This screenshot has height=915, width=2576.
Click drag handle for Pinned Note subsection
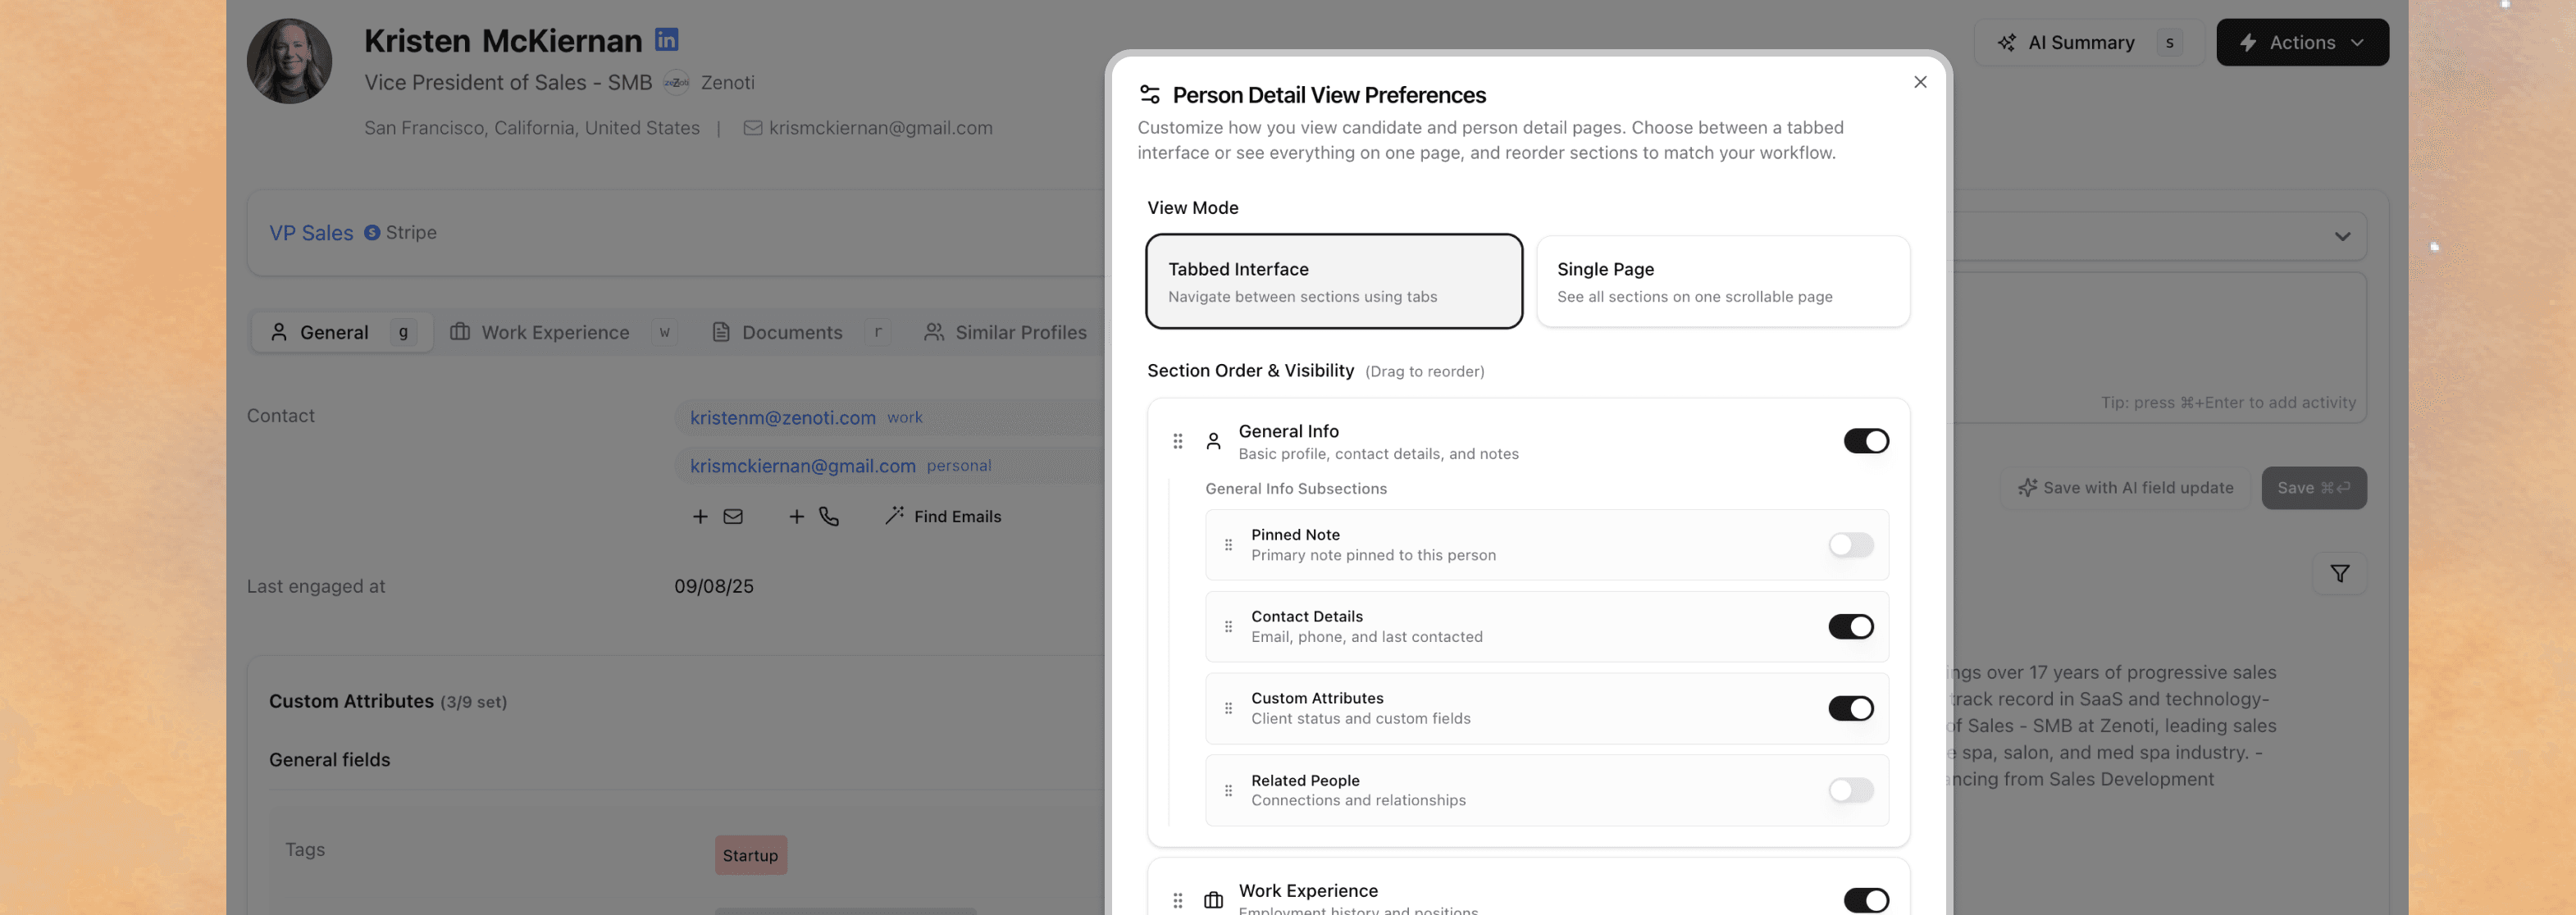[x=1228, y=545]
